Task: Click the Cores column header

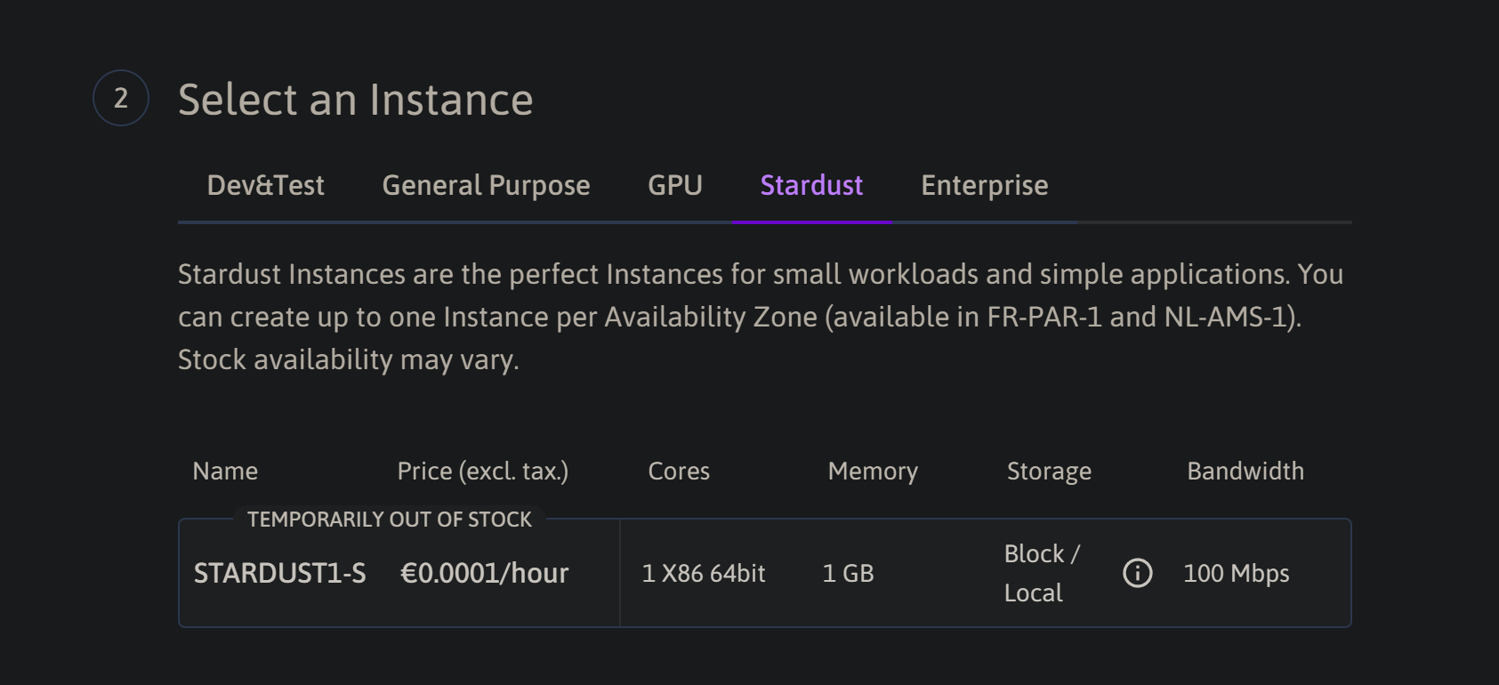Action: coord(679,471)
